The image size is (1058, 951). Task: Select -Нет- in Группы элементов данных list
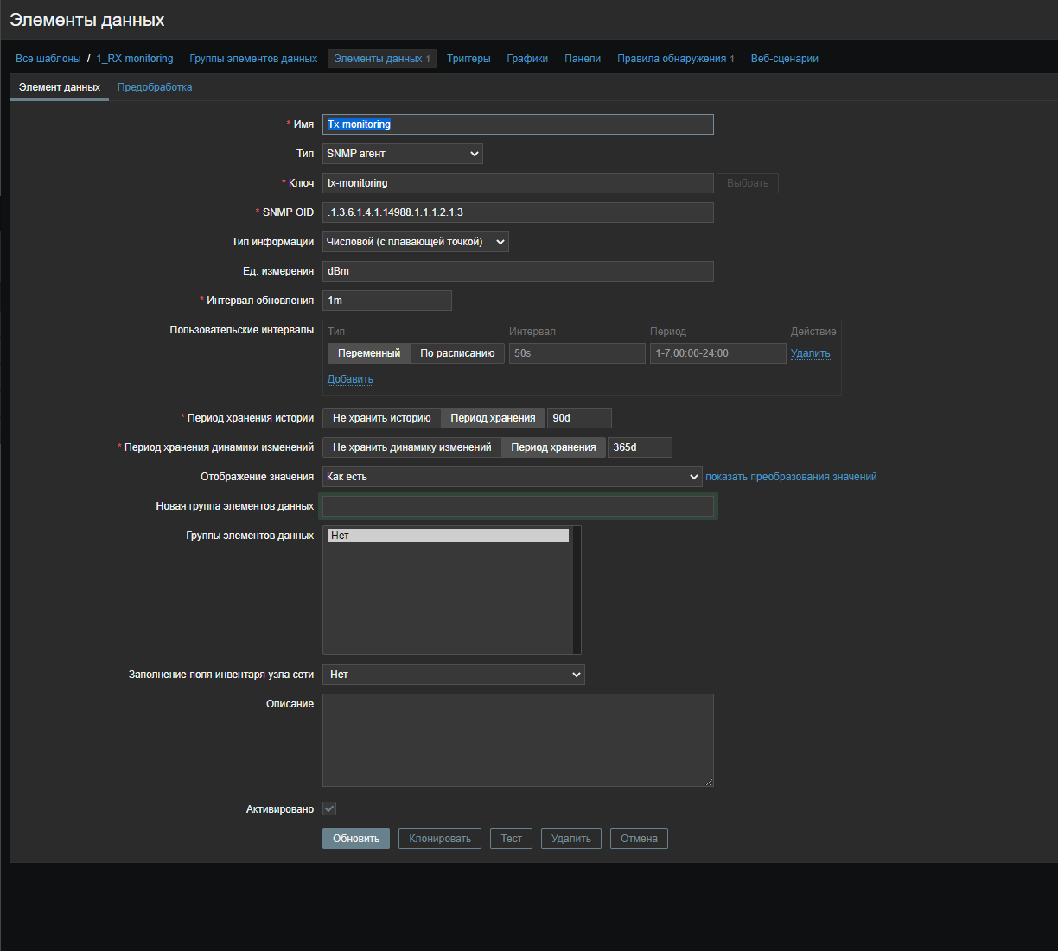pos(447,536)
